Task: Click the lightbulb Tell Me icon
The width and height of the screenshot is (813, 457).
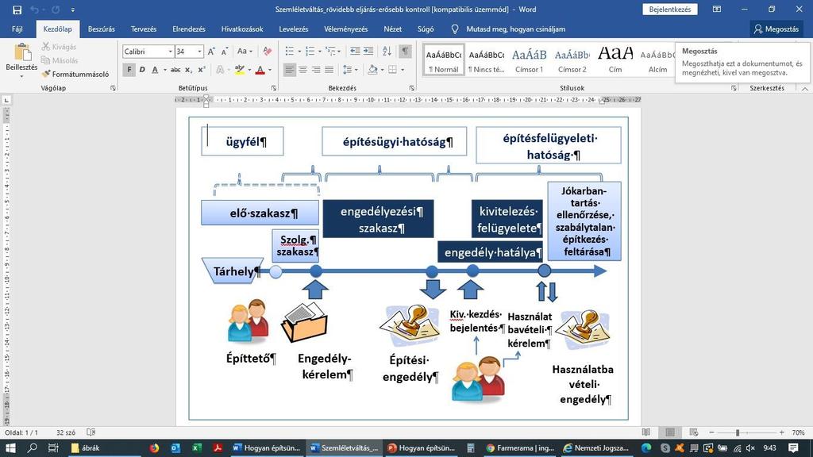Action: click(x=455, y=29)
